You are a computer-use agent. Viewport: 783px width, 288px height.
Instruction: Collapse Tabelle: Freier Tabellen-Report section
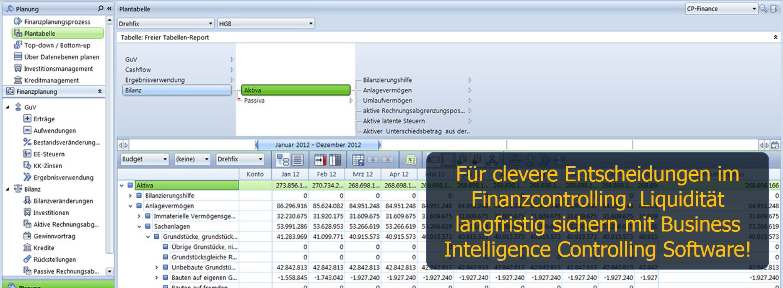click(775, 37)
